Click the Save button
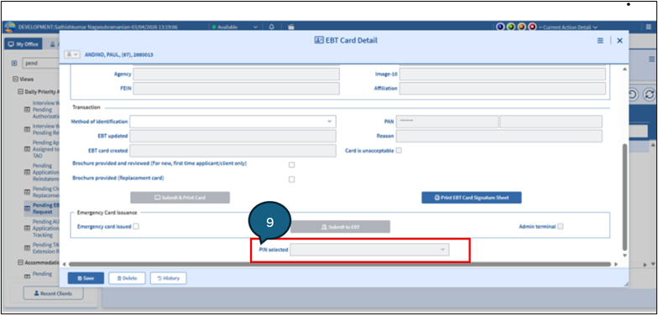This screenshot has width=658, height=315. [86, 278]
